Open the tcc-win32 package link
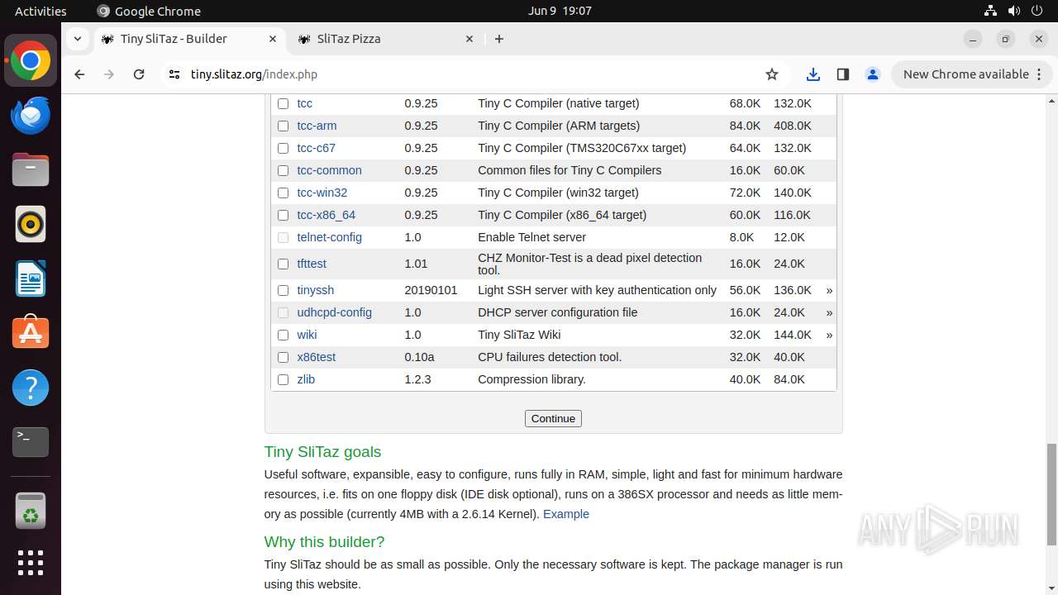This screenshot has height=595, width=1058. (322, 193)
